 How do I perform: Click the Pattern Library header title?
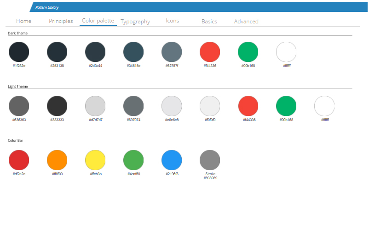pyautogui.click(x=47, y=7)
